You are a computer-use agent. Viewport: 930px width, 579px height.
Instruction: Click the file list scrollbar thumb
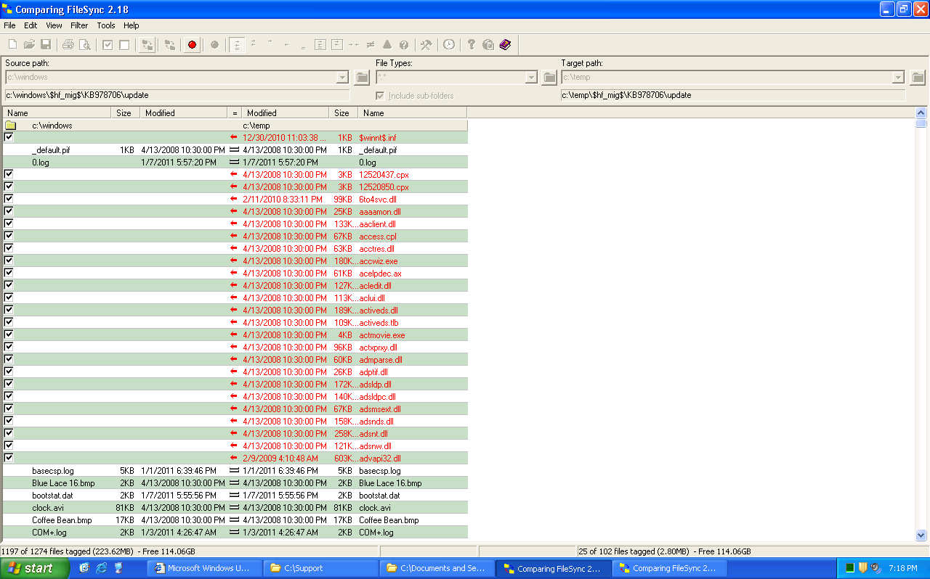tap(921, 123)
